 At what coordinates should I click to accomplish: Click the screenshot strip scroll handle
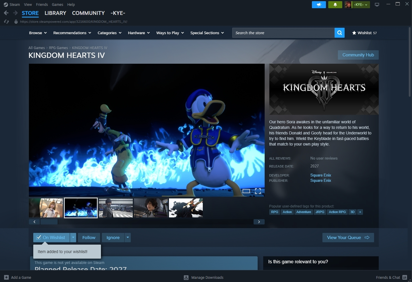[x=49, y=222]
